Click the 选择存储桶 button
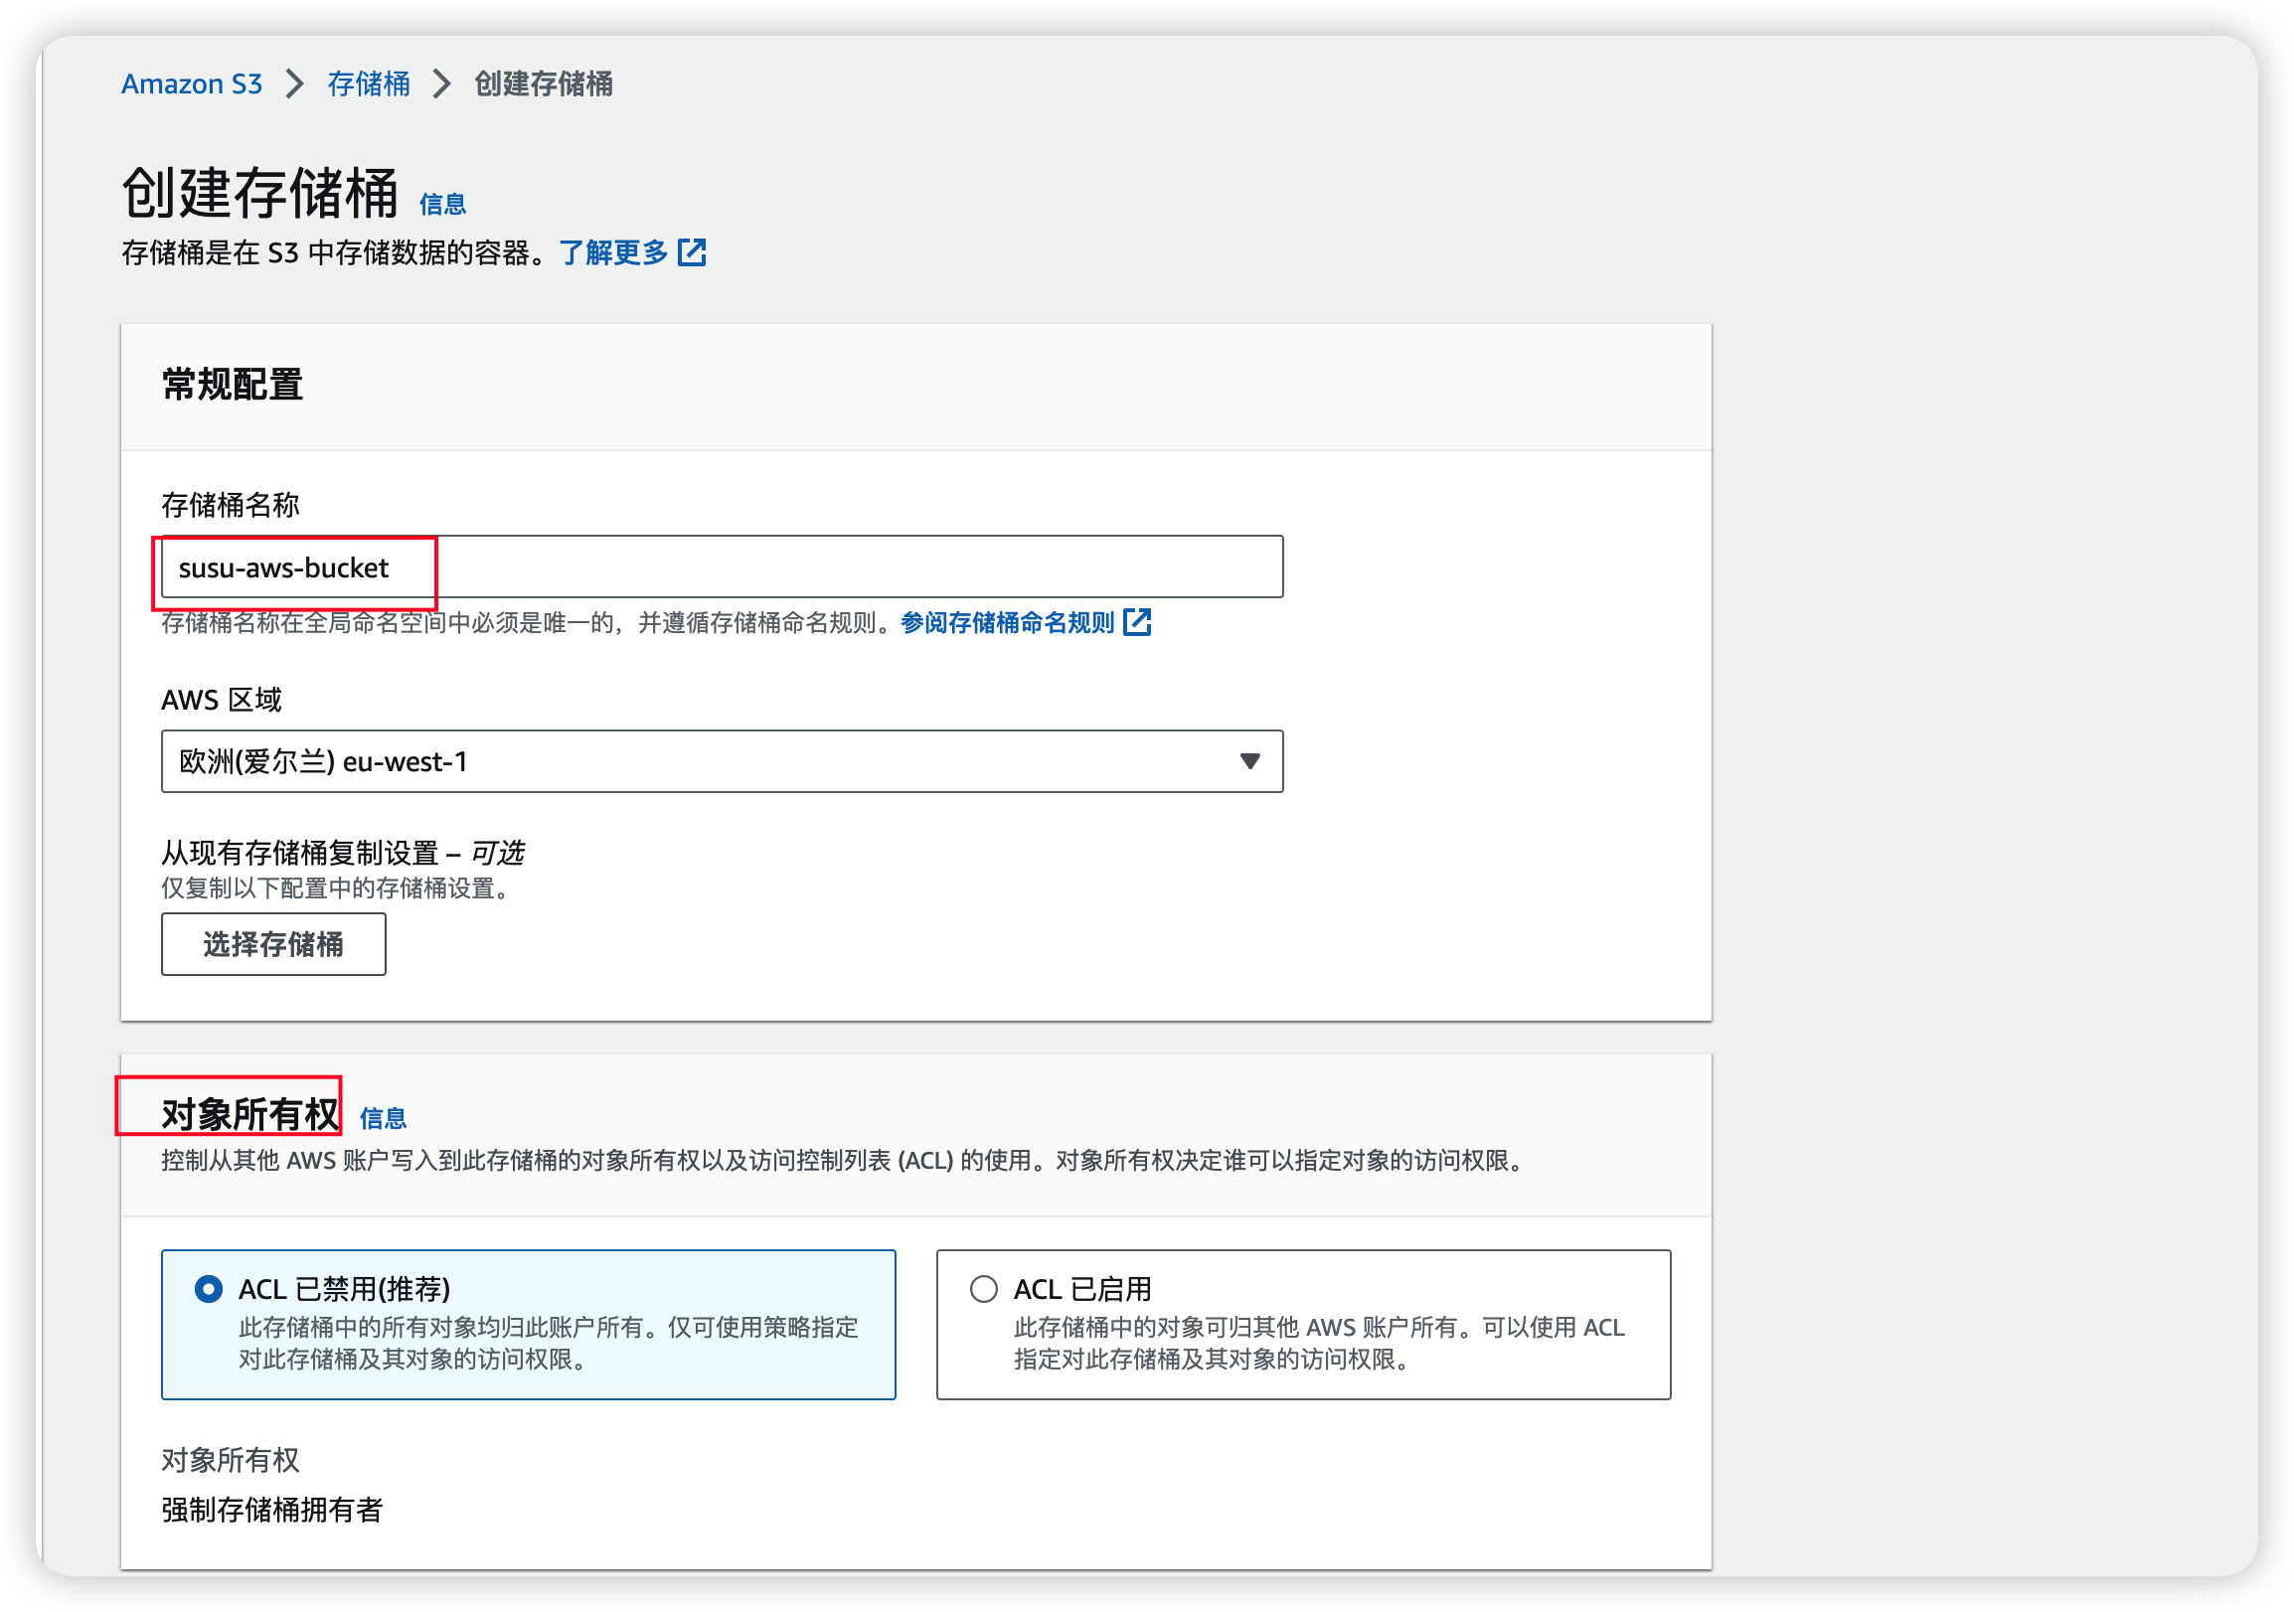2294x1612 pixels. 273,945
